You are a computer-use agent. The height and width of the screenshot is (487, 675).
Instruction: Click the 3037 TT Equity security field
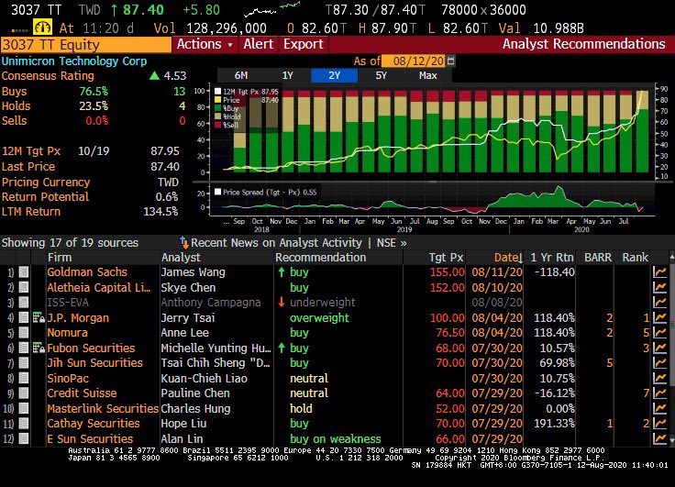click(85, 45)
